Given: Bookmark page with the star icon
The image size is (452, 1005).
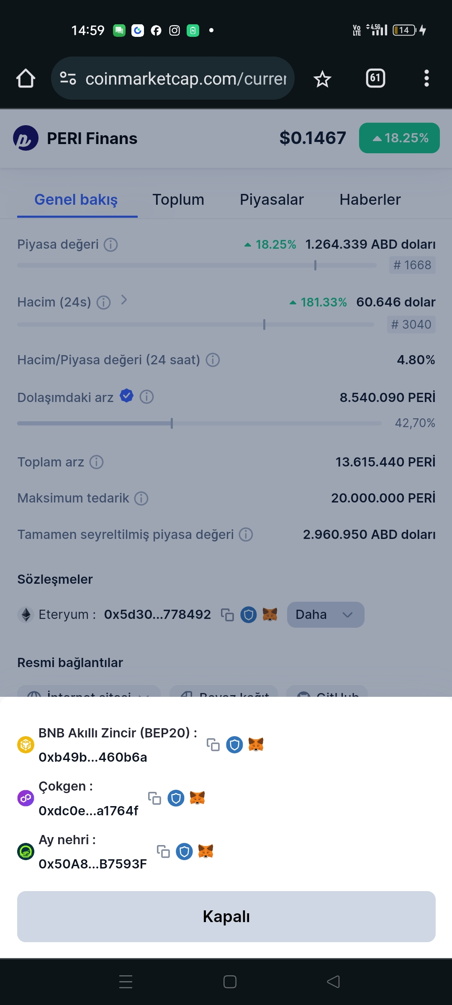Looking at the screenshot, I should coord(322,79).
